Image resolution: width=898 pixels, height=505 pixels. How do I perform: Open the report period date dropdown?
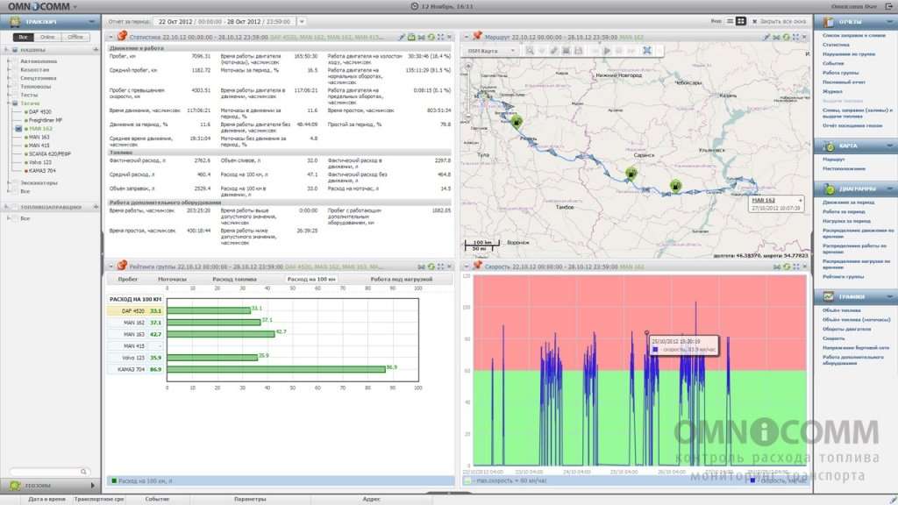(302, 22)
